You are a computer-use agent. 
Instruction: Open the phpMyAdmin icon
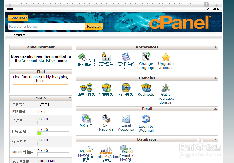[x=106, y=150]
